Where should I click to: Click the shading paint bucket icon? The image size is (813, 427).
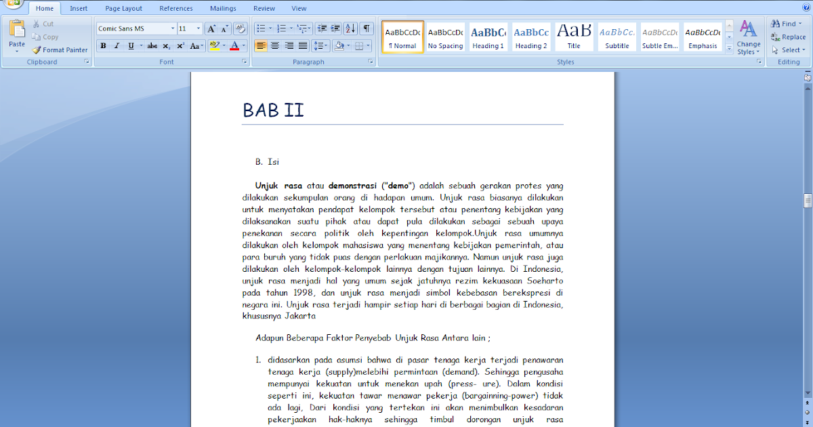click(x=339, y=46)
